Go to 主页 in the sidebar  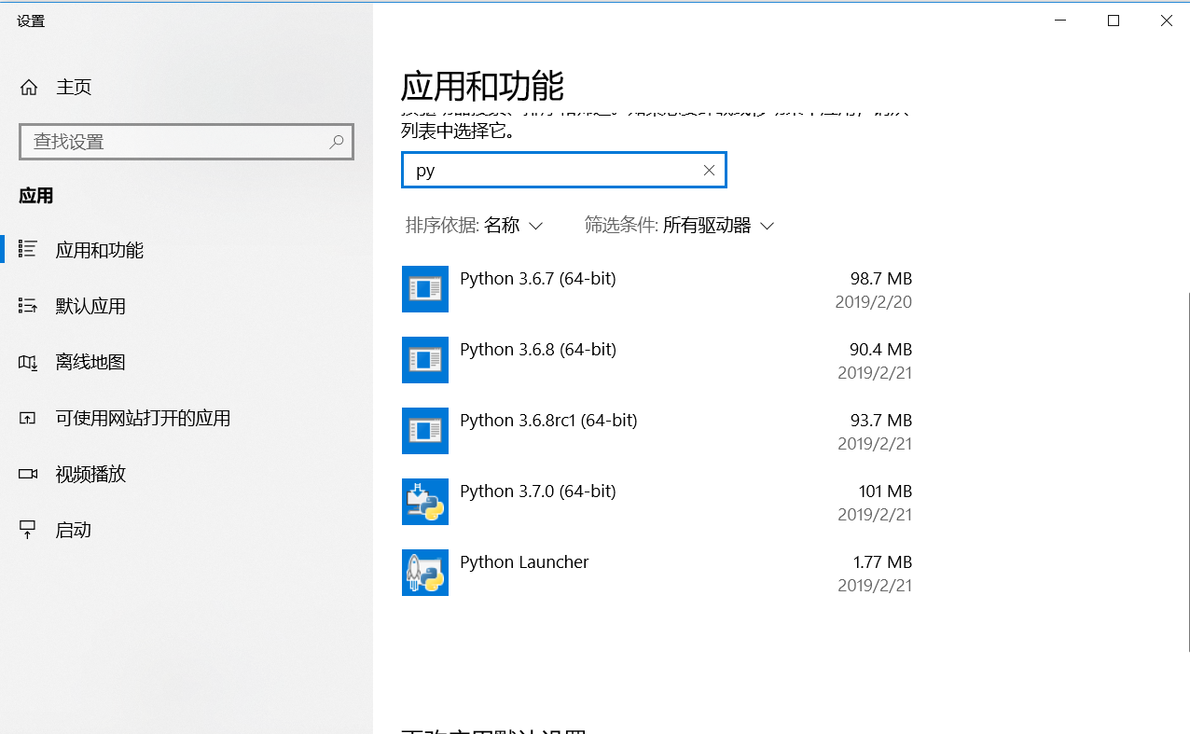point(74,88)
